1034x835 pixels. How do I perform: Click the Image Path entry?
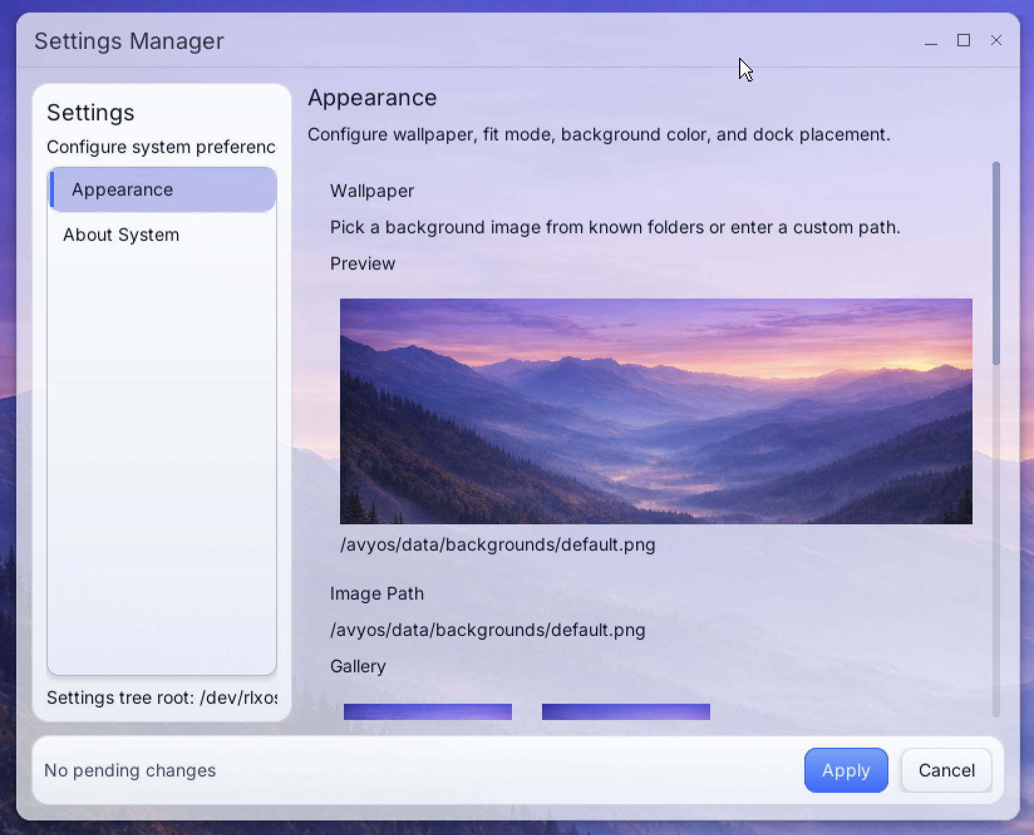488,630
